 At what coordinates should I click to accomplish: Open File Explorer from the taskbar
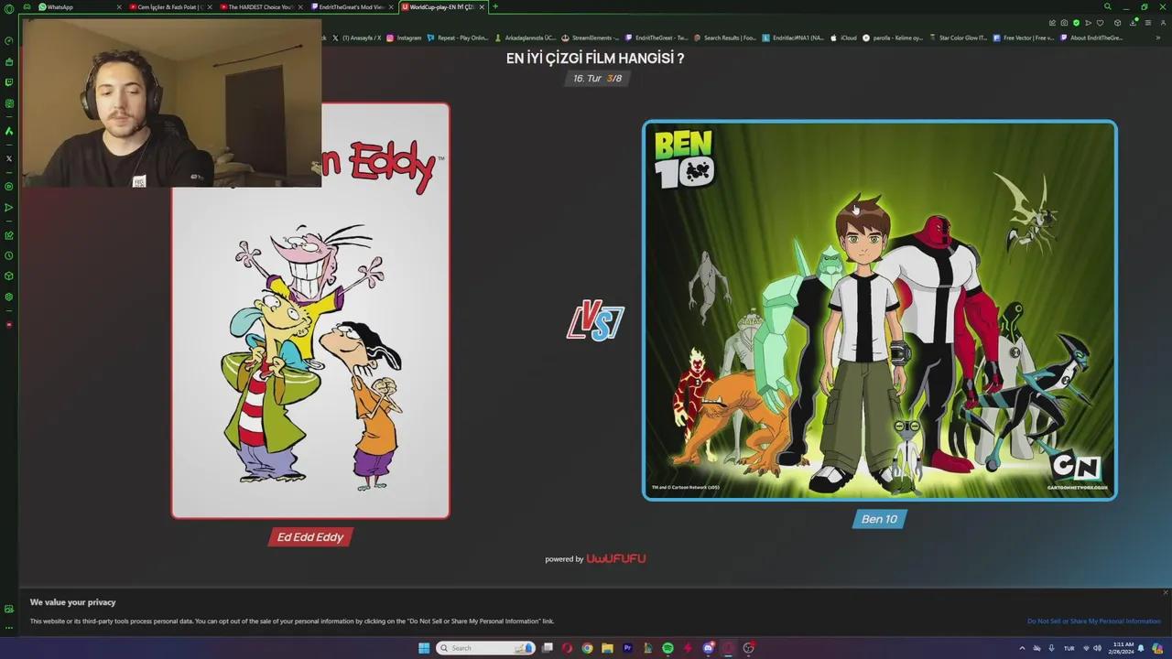607,648
